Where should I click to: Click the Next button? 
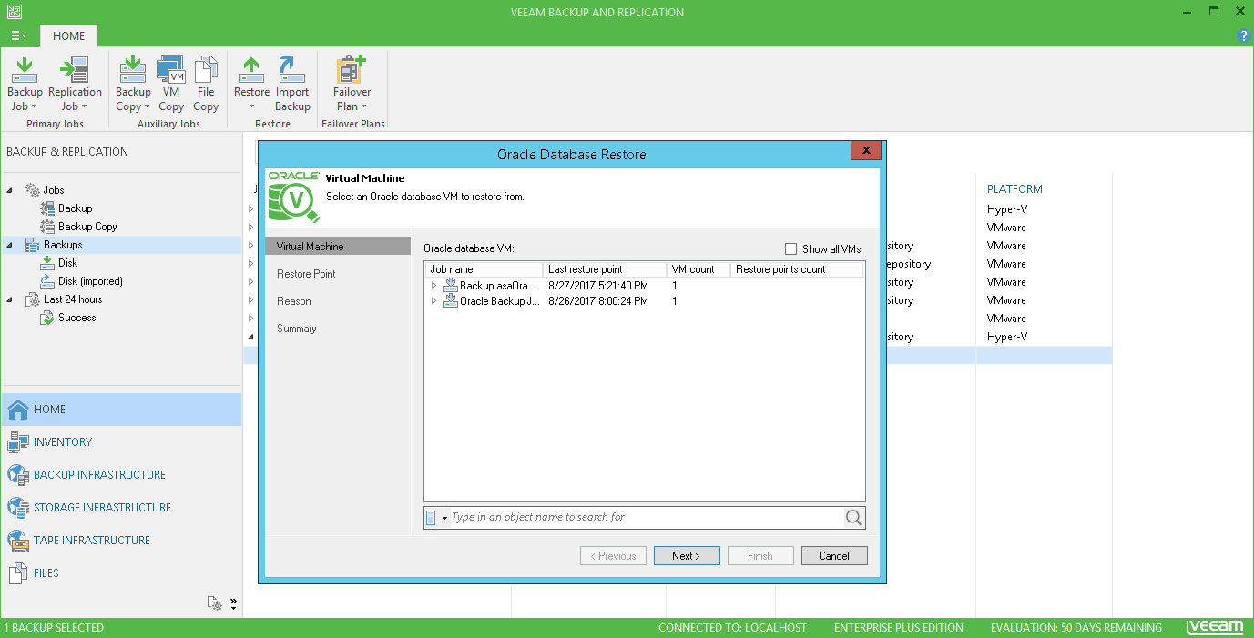687,556
